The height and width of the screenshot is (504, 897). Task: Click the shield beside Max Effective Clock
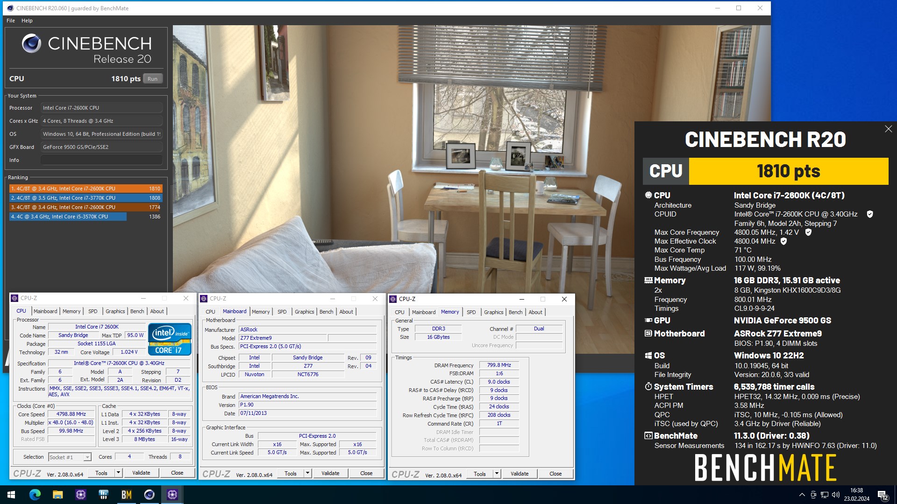click(783, 241)
